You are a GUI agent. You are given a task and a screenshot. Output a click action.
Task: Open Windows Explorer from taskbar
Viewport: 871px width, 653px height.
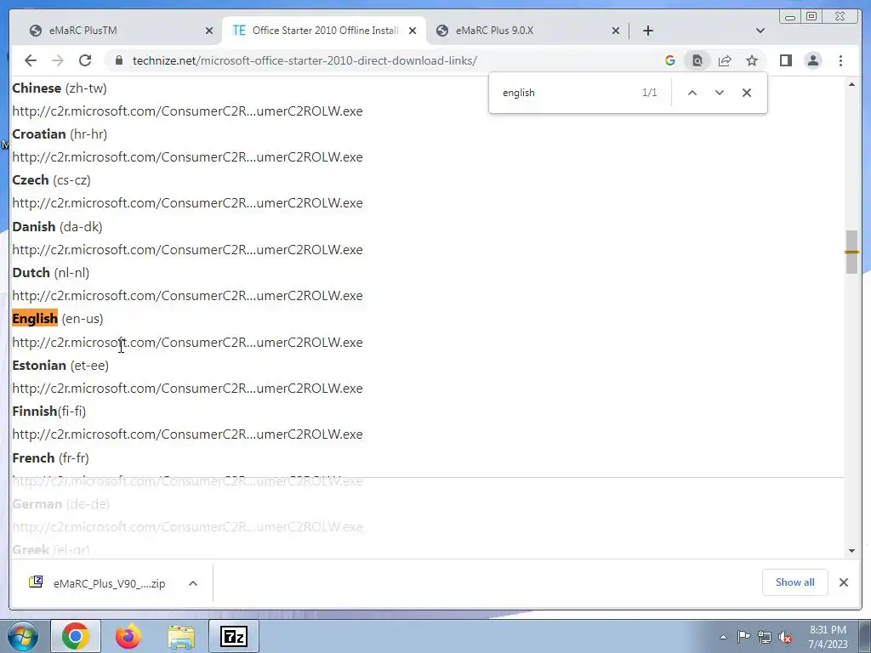181,636
